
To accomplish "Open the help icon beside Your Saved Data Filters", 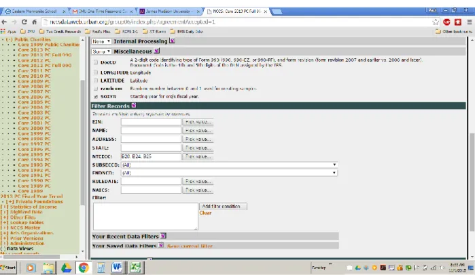I will 161,245.
